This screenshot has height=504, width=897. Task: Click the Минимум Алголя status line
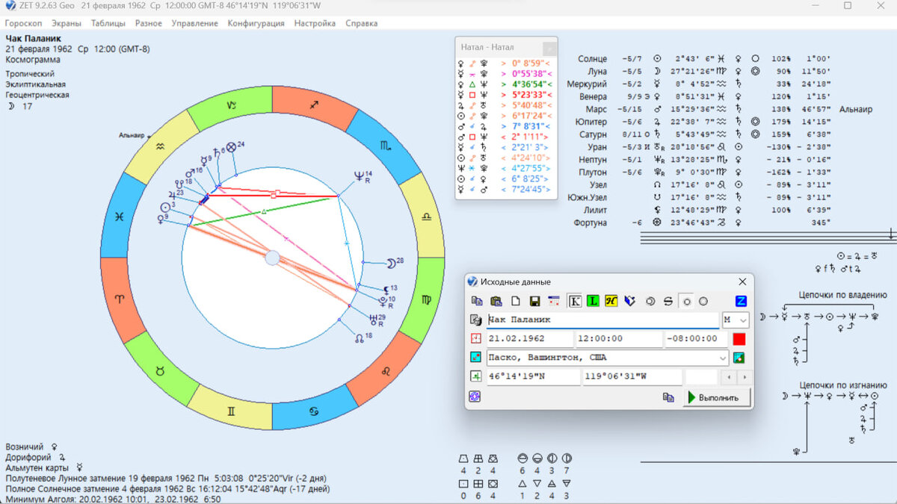(x=113, y=500)
